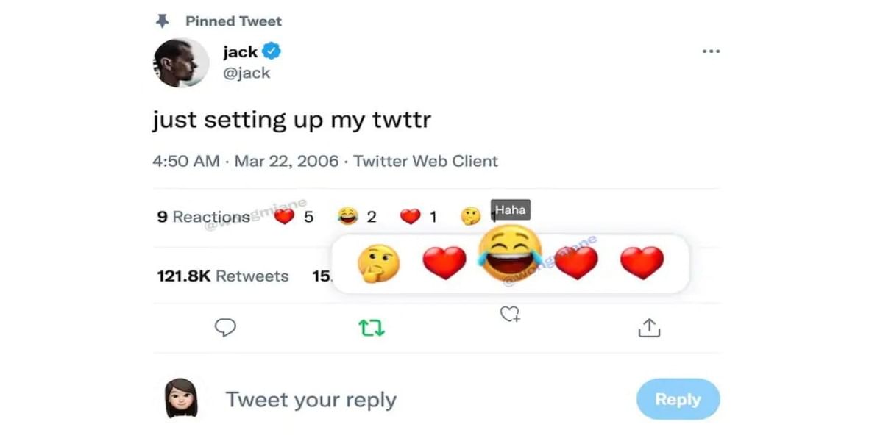Expand the 9 Reactions summary

(x=204, y=217)
